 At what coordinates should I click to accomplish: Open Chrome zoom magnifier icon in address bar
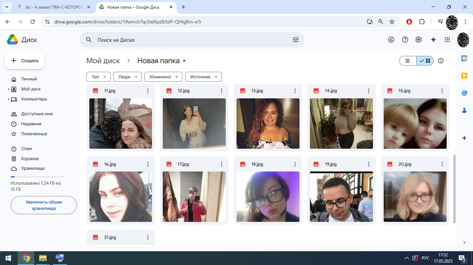pyautogui.click(x=381, y=22)
